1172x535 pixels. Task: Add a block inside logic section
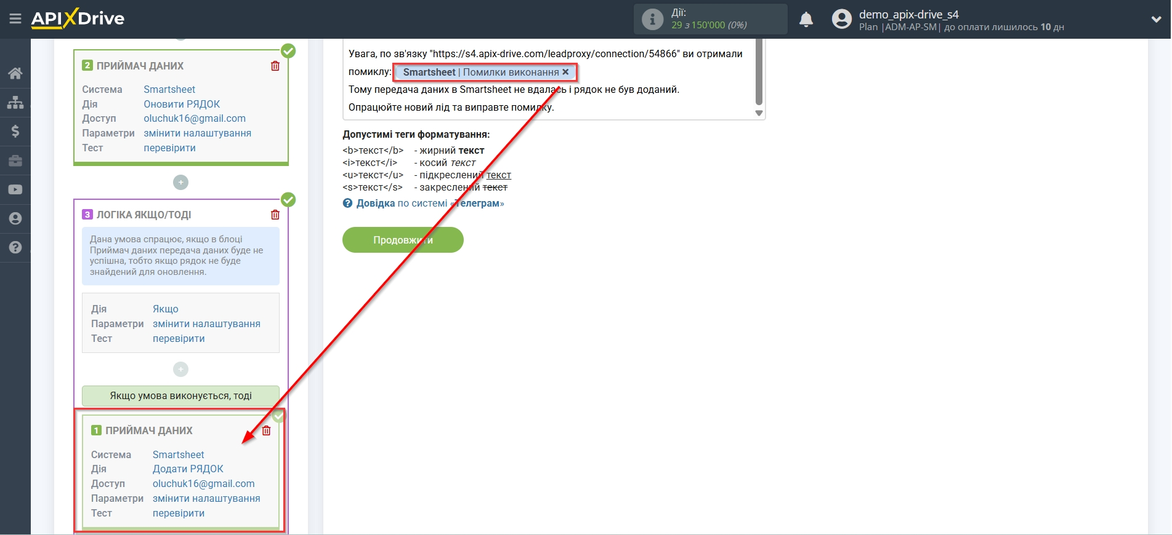pyautogui.click(x=180, y=369)
